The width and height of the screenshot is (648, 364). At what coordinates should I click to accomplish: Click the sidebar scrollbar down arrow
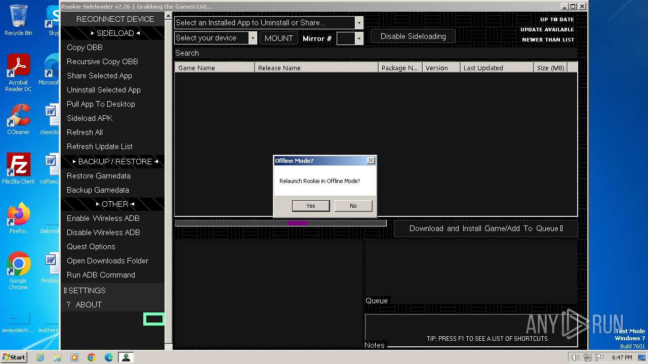click(169, 346)
